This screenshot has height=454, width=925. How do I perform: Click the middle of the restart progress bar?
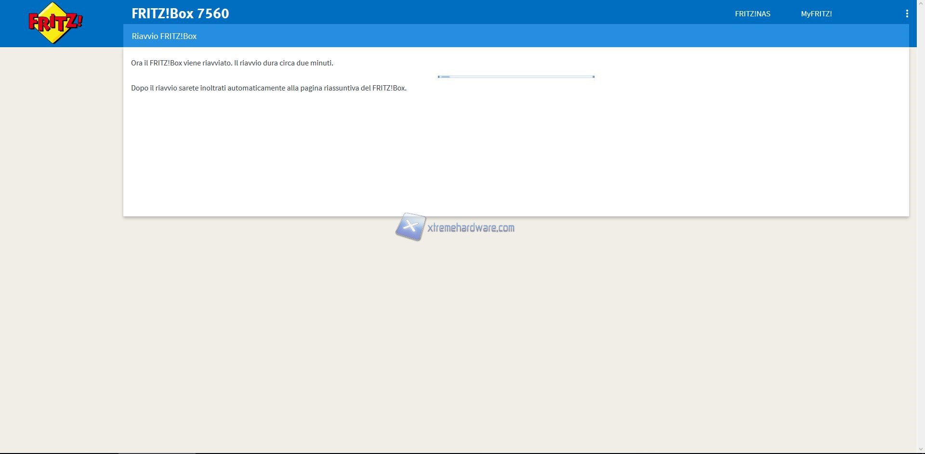(516, 77)
